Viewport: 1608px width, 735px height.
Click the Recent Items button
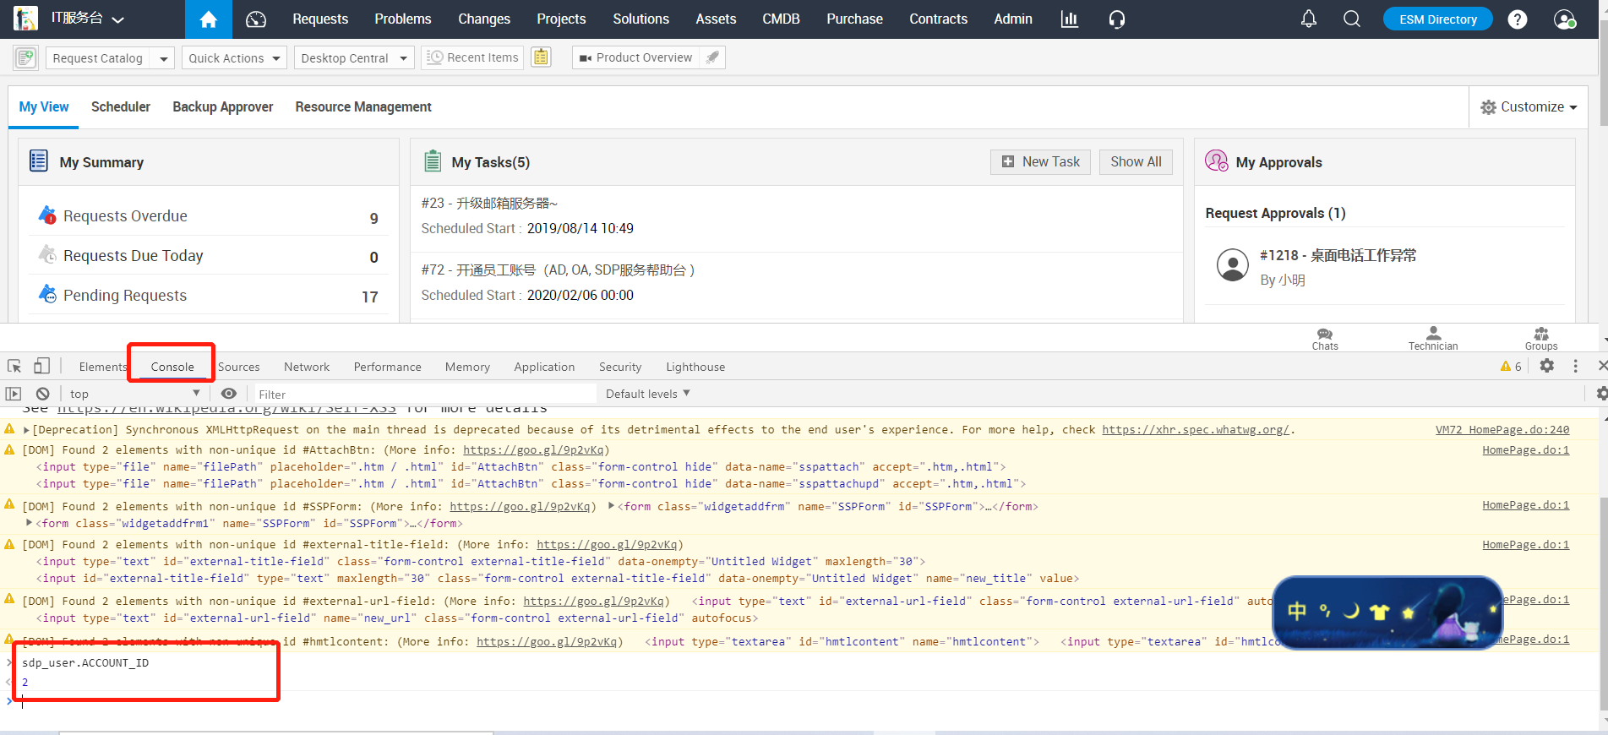point(473,57)
